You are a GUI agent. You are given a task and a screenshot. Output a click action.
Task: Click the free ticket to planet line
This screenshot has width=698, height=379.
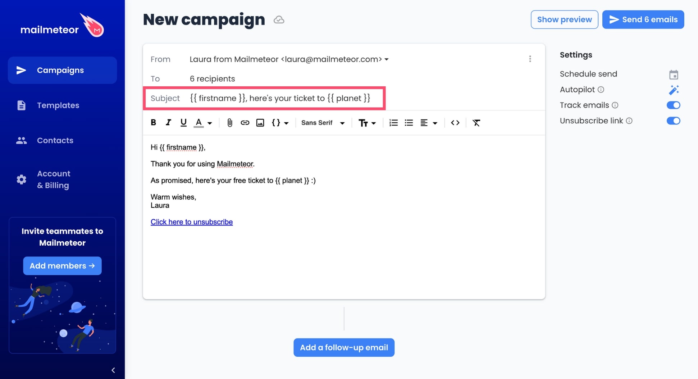233,181
